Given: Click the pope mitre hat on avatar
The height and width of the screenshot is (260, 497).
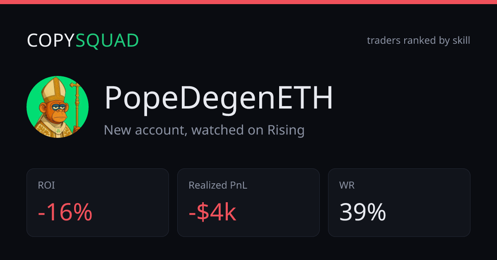Looking at the screenshot, I should coord(55,91).
